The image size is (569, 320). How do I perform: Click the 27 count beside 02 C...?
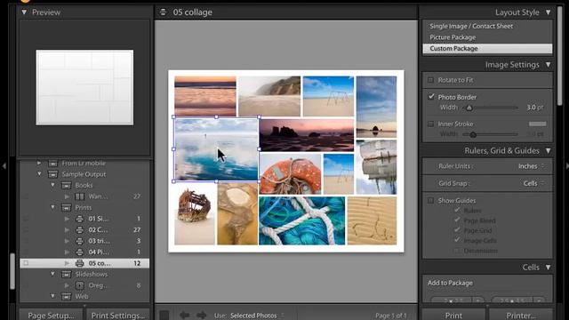click(x=137, y=229)
